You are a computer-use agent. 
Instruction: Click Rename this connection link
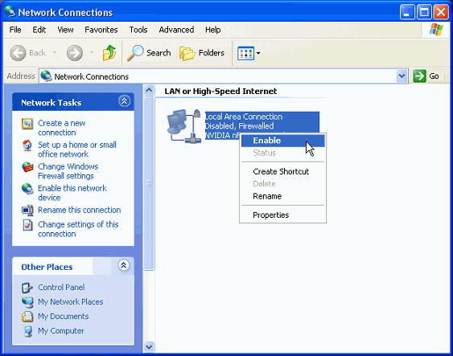pos(79,210)
